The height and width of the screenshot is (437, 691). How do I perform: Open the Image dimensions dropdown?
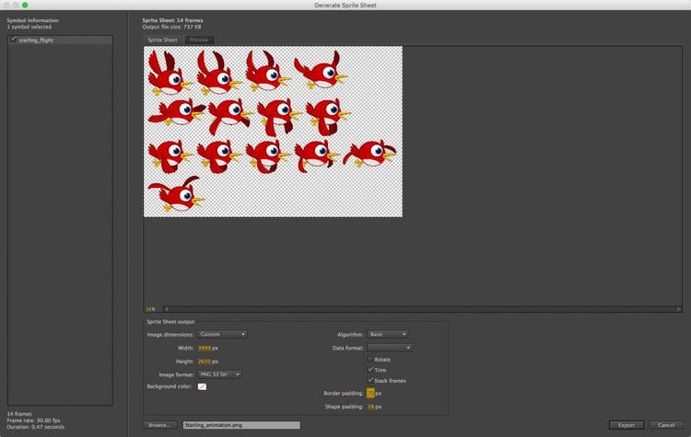(x=222, y=334)
